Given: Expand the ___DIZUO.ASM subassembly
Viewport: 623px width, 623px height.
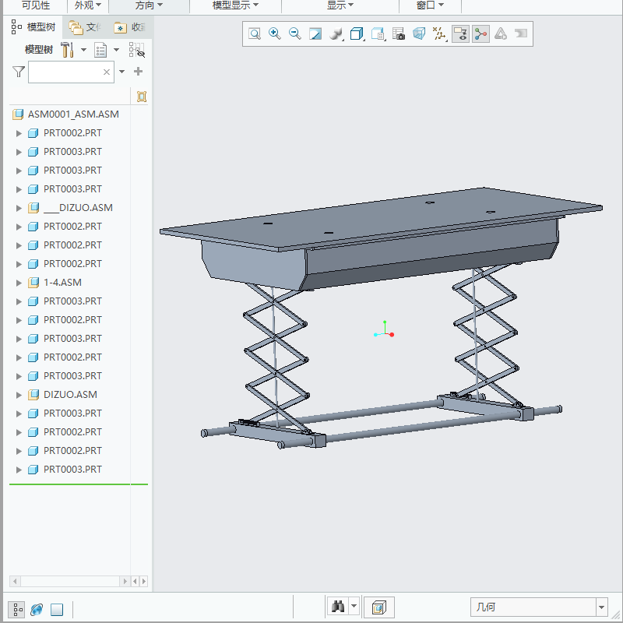Looking at the screenshot, I should tap(18, 208).
